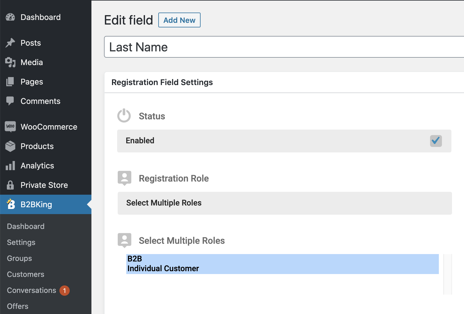This screenshot has width=464, height=314.
Task: Go to B2BKing Customers submenu
Action: point(26,274)
